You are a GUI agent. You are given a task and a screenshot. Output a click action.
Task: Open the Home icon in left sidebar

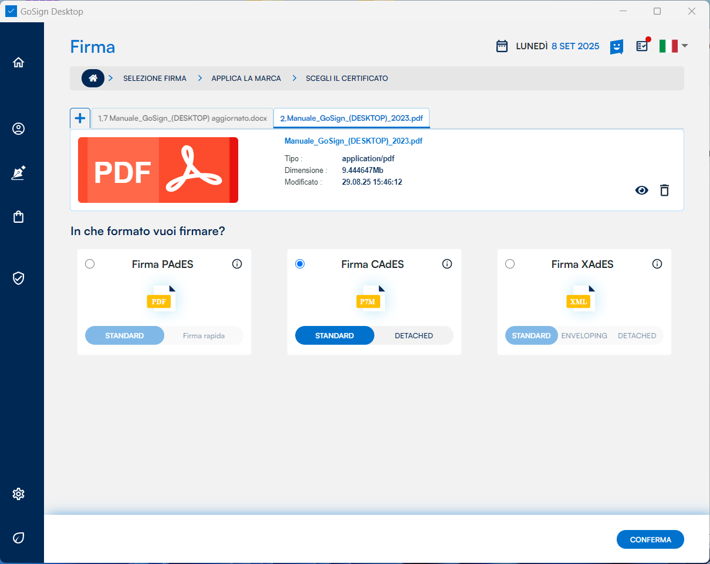[x=19, y=62]
